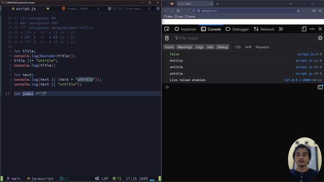This screenshot has width=324, height=182.
Task: Click the editor tabline close-all icon
Action: coord(158,9)
